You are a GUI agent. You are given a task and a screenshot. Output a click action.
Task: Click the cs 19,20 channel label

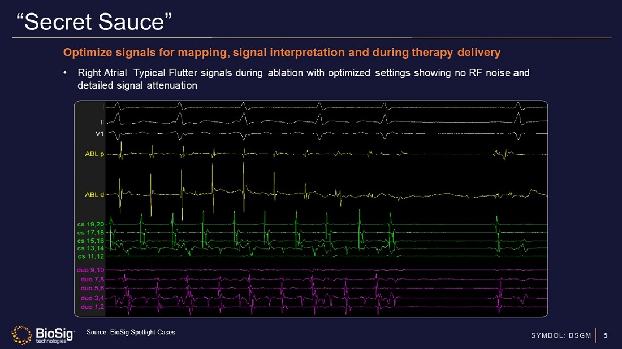(90, 225)
